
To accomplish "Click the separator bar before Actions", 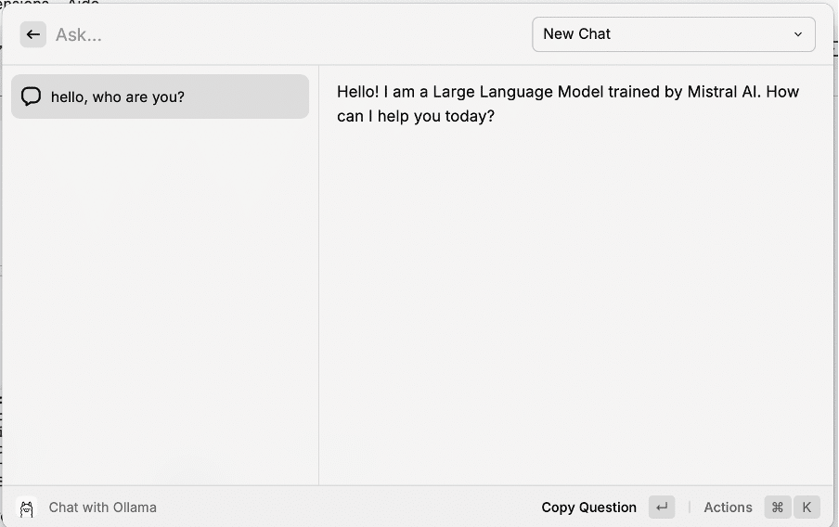I will pyautogui.click(x=689, y=508).
